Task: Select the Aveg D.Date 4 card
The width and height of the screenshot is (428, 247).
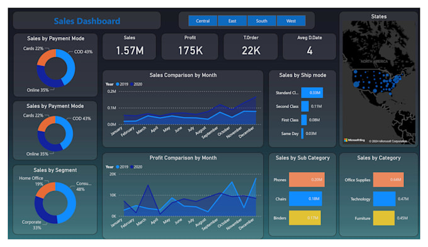Action: (x=309, y=47)
